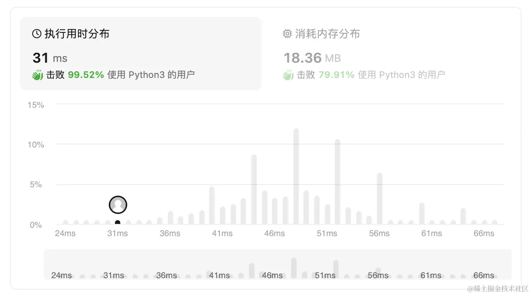Click 66ms in the overview range strip
Image resolution: width=531 pixels, height=295 pixels.
pyautogui.click(x=484, y=275)
